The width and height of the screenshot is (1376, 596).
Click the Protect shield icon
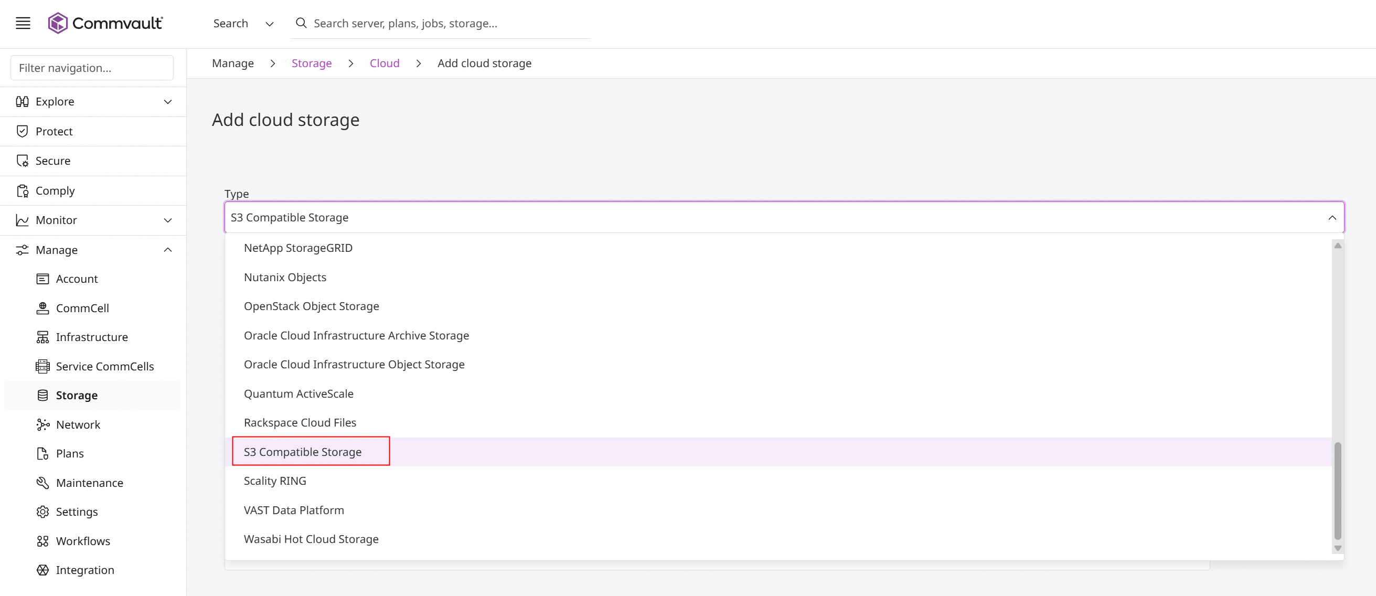click(x=22, y=131)
